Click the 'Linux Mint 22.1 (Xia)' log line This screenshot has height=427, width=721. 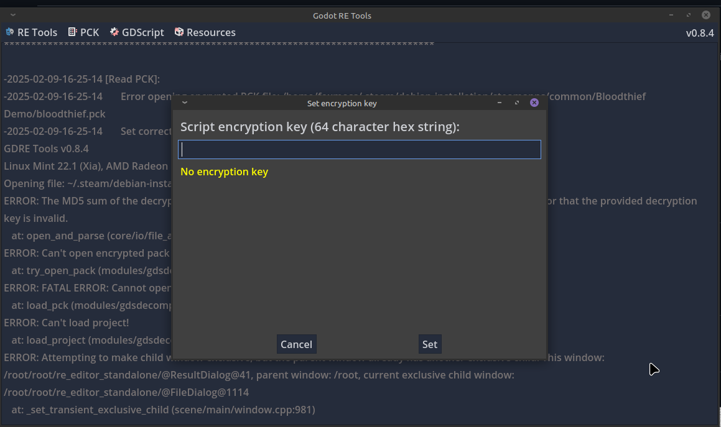click(86, 166)
